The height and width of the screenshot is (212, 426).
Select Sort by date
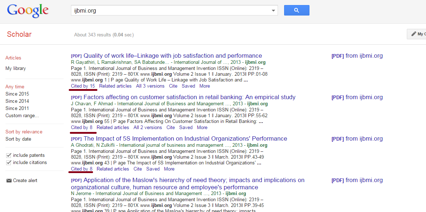[18, 139]
